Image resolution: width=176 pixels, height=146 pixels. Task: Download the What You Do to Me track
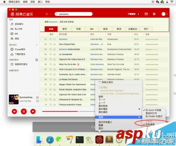click(x=55, y=65)
